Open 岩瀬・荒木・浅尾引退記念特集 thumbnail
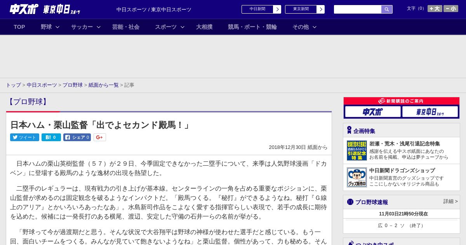Image resolution: width=466 pixels, height=245 pixels. (x=357, y=150)
